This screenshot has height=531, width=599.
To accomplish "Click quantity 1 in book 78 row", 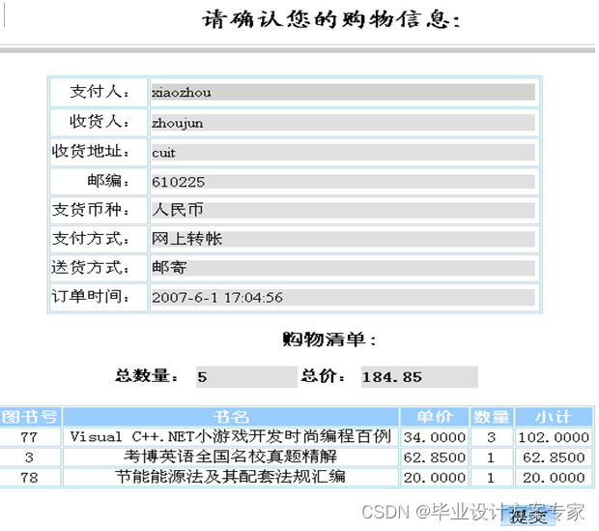I will pos(491,478).
